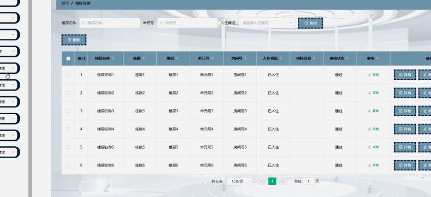Sort by 房间号 using header sort arrows

(245, 59)
